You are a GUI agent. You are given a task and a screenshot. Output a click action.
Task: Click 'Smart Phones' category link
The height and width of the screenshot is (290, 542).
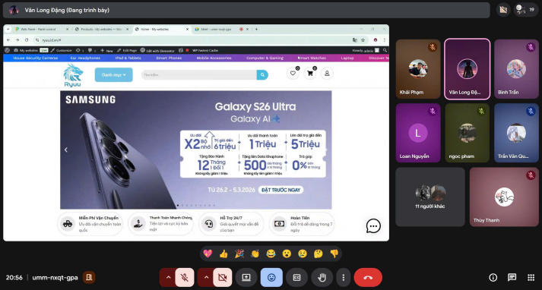pos(169,58)
